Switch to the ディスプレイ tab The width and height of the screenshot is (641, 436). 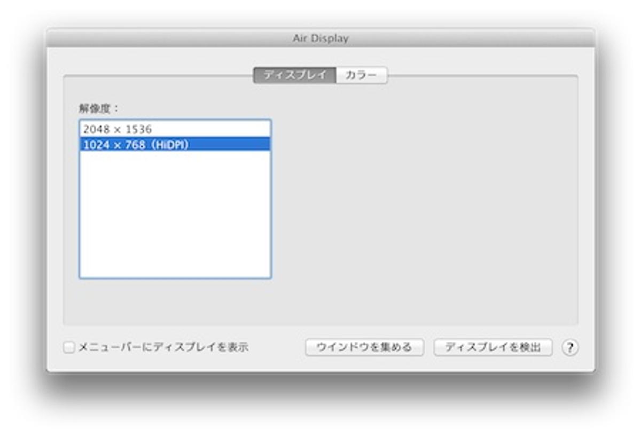click(x=294, y=75)
